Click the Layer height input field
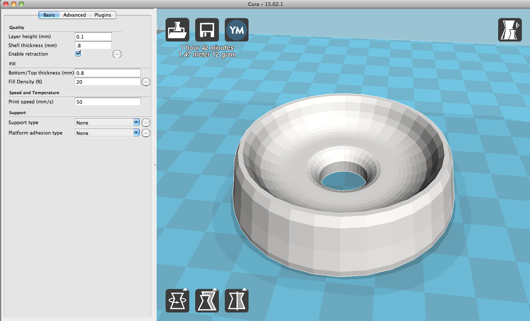 (x=93, y=36)
